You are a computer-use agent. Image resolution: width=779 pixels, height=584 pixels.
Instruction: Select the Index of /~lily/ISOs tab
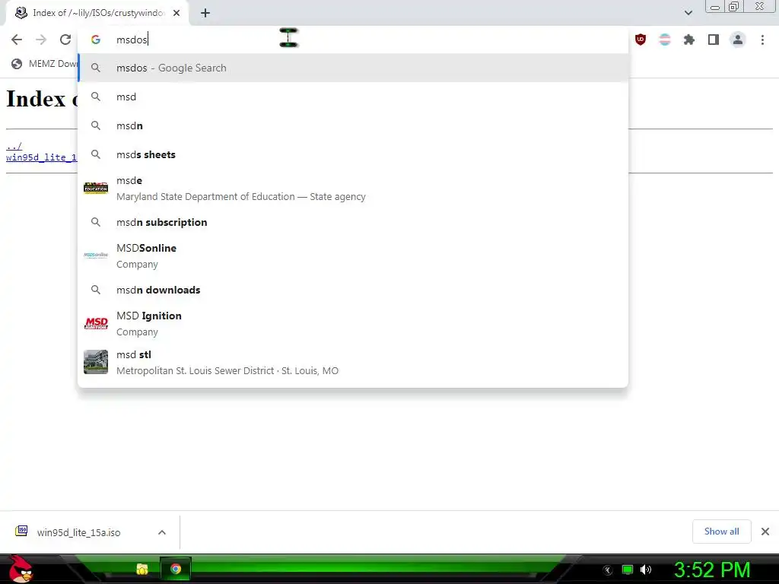click(97, 13)
